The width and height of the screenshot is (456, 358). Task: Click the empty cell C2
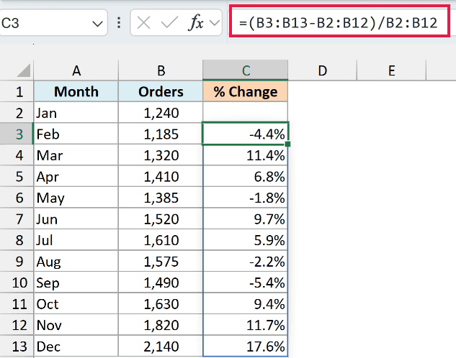click(246, 113)
